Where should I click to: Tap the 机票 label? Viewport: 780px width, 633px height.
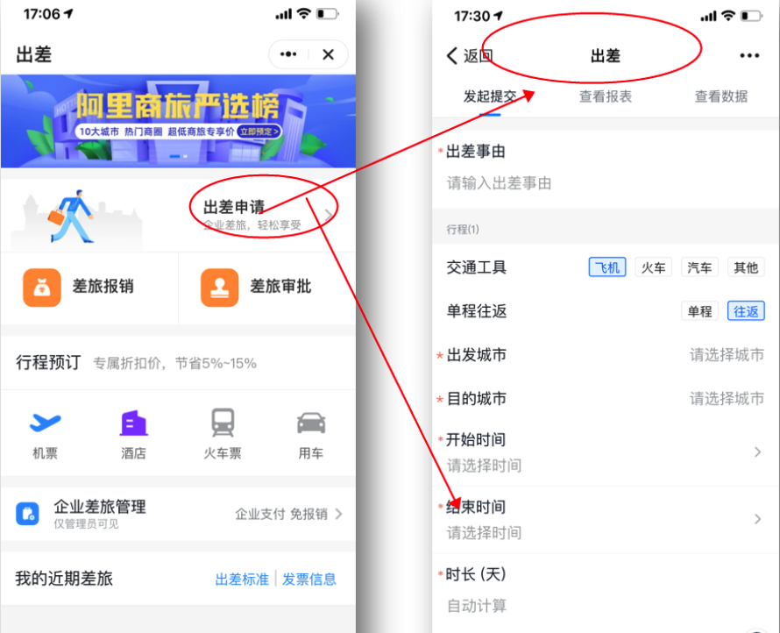pyautogui.click(x=45, y=453)
